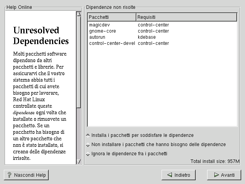The height and width of the screenshot is (184, 245).
Task: Click the left arrow icon on Indietro
Action: coord(169,175)
